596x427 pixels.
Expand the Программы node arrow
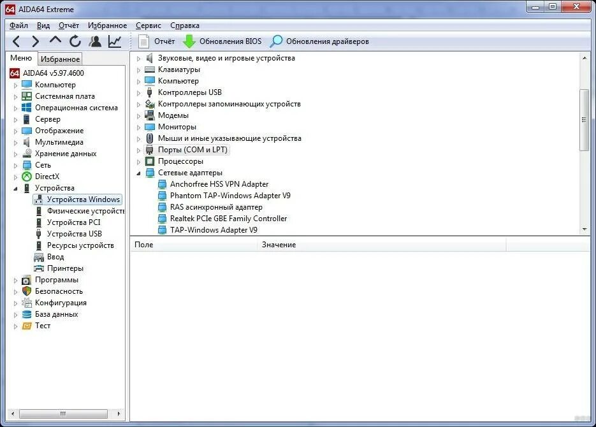(x=15, y=280)
